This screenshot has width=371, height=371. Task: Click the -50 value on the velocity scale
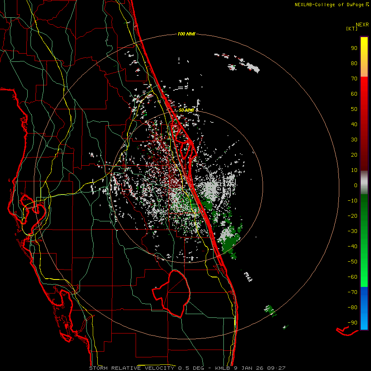point(352,262)
